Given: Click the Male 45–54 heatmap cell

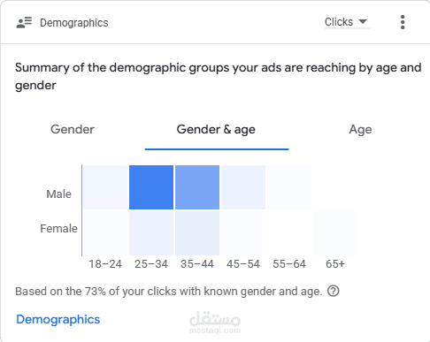Looking at the screenshot, I should pos(243,187).
